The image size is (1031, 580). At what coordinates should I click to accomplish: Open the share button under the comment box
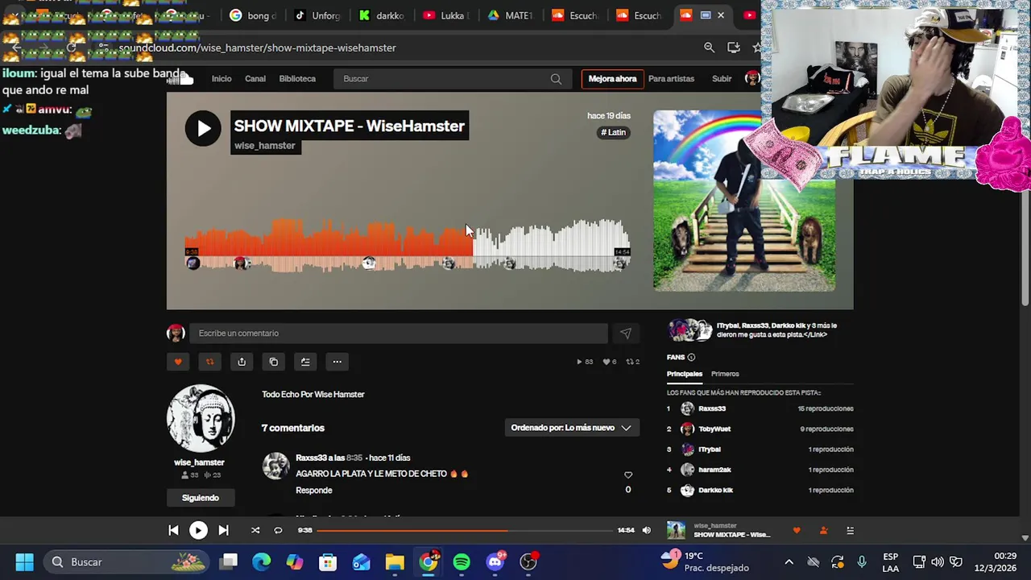point(242,362)
